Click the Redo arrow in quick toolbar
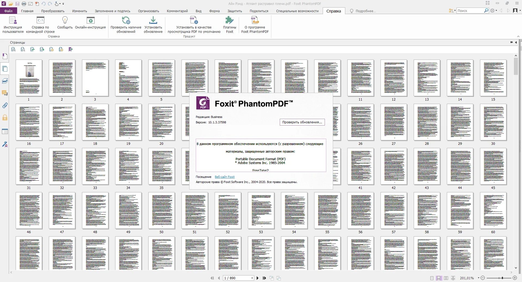 tap(50, 4)
